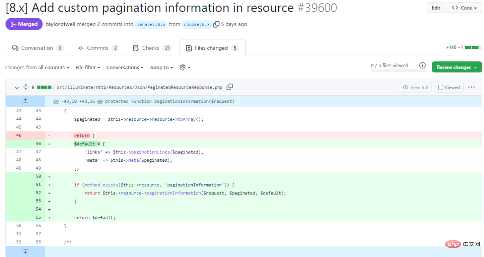
Task: Click the expand-all diff lines icon
Action: click(26, 87)
